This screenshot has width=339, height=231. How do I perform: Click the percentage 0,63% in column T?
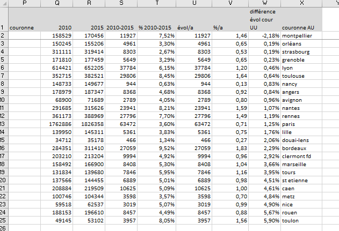point(157,84)
